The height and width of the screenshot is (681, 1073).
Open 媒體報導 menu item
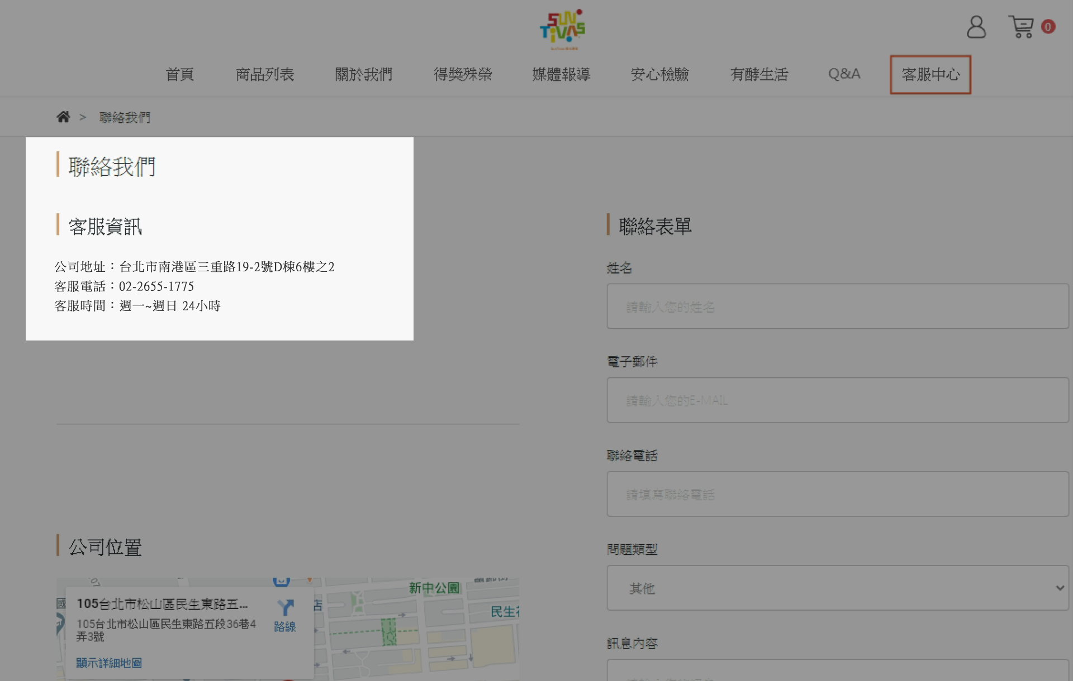[x=561, y=74]
